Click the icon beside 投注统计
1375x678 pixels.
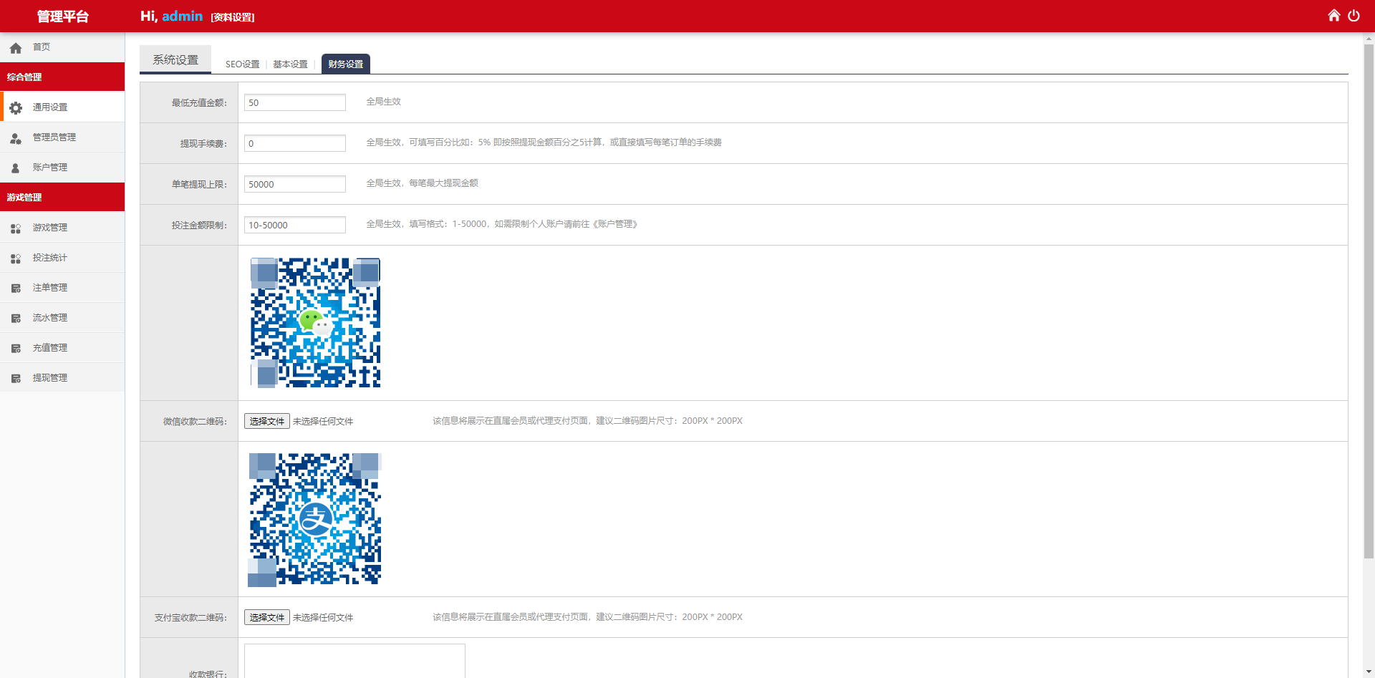16,258
